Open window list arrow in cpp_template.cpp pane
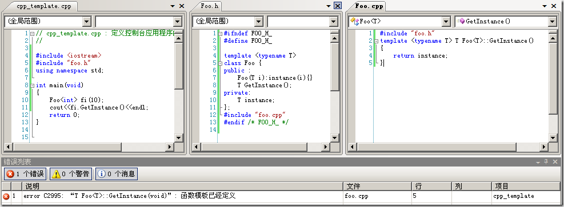 [x=173, y=6]
